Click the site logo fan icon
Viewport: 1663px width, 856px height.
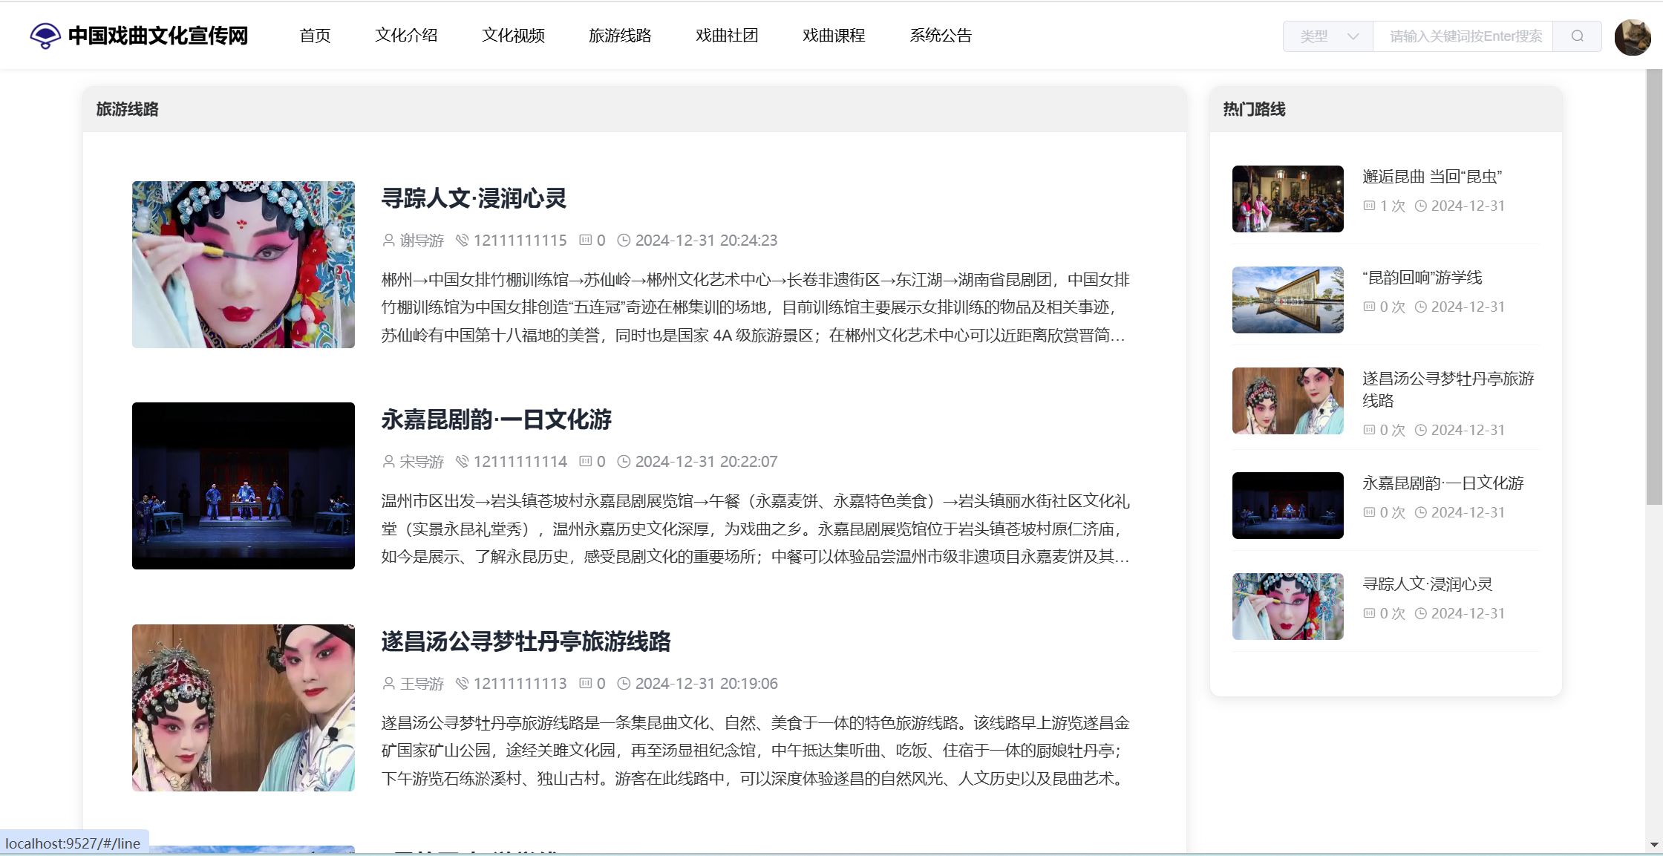click(x=45, y=35)
